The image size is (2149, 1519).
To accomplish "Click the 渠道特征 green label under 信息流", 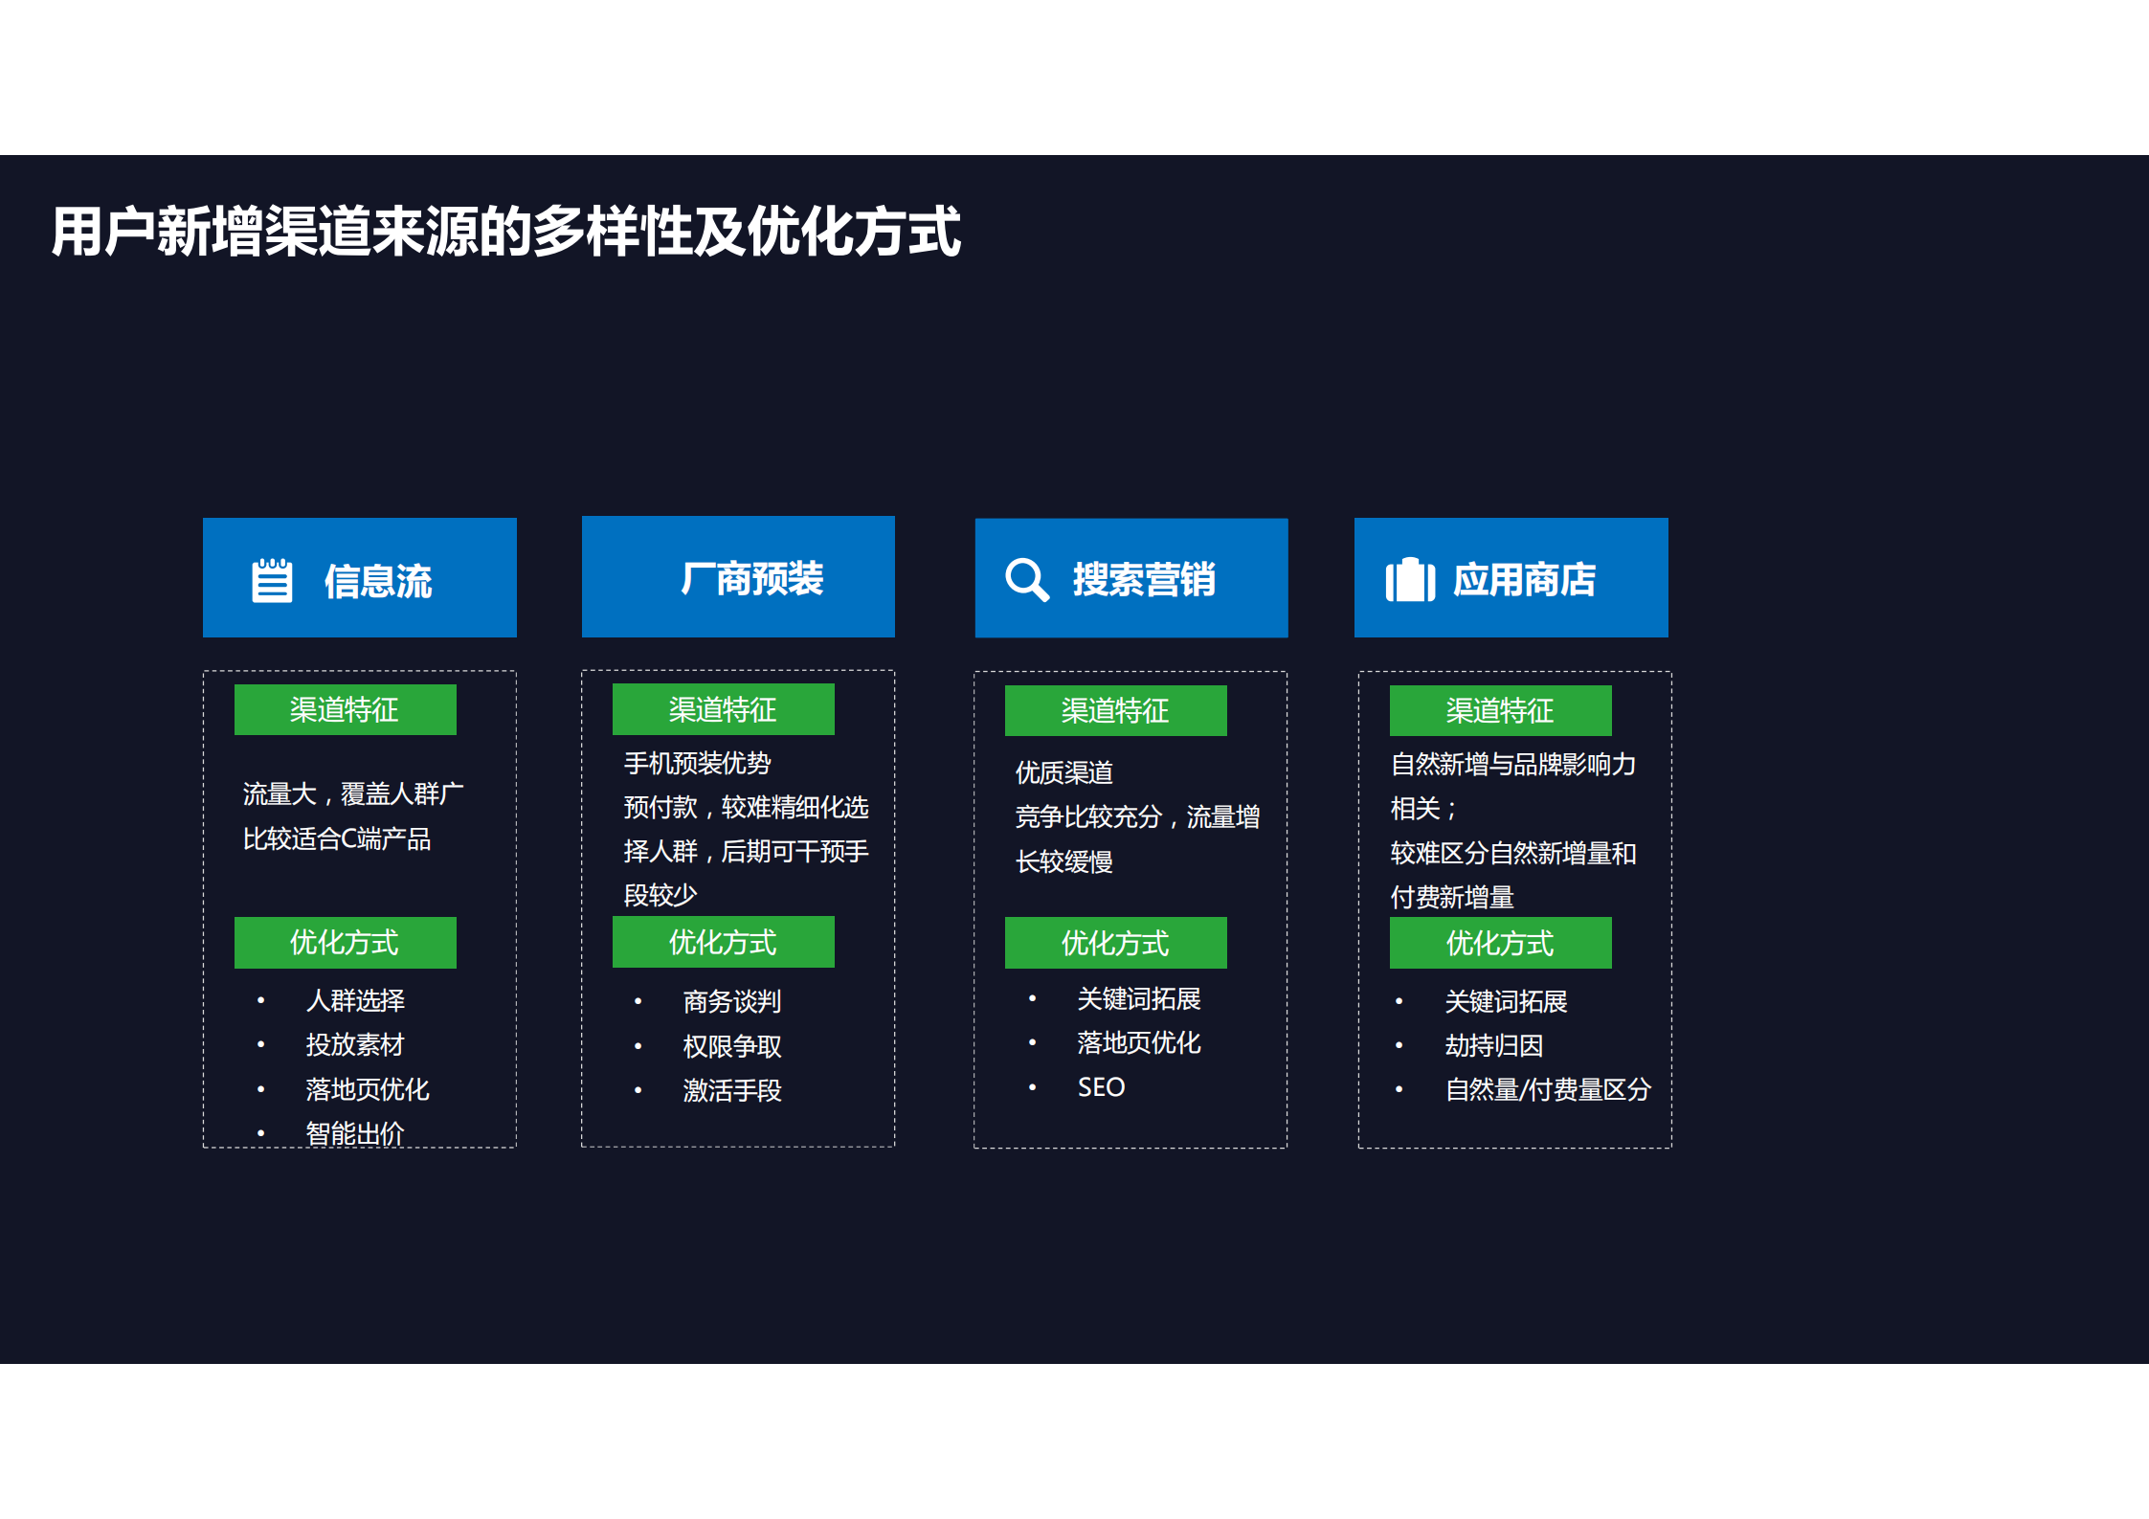I will coord(345,709).
